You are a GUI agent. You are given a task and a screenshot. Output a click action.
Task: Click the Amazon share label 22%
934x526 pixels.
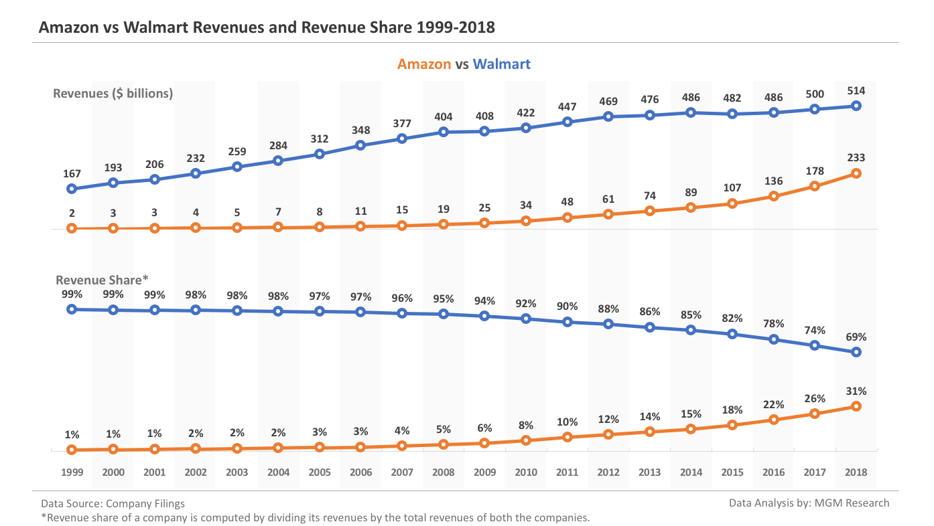coord(774,404)
